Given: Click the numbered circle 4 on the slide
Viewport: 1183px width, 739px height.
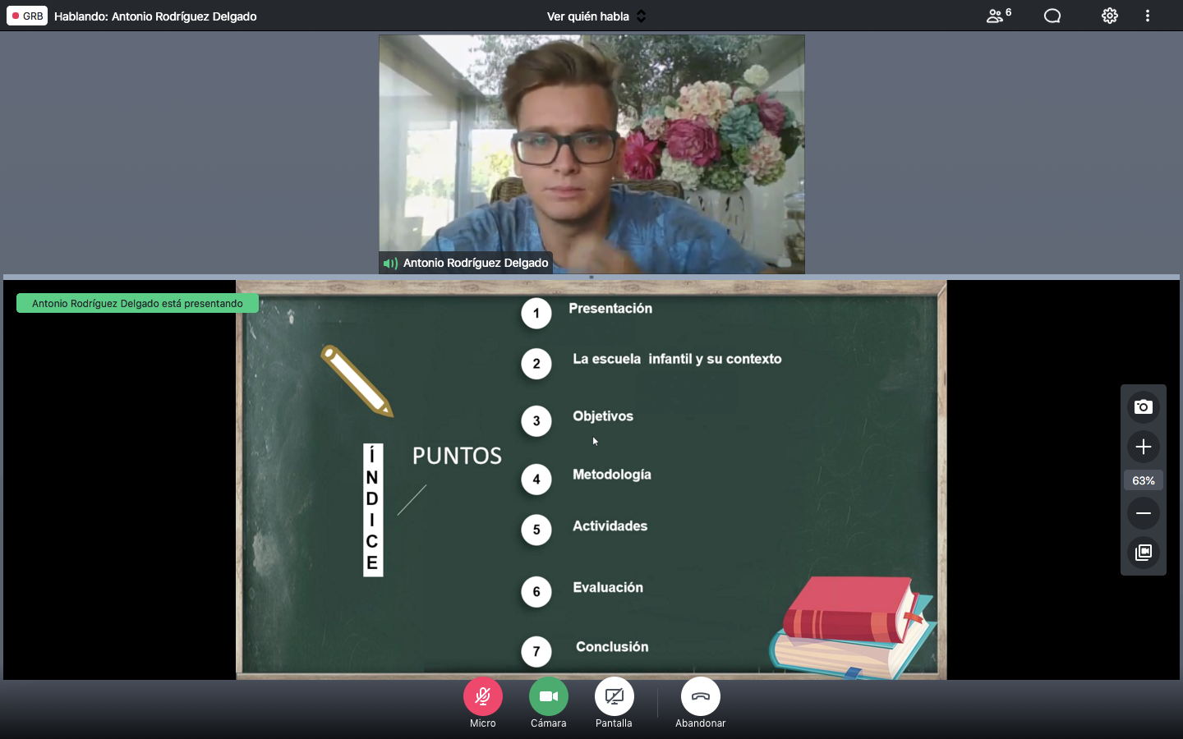Looking at the screenshot, I should tap(536, 480).
